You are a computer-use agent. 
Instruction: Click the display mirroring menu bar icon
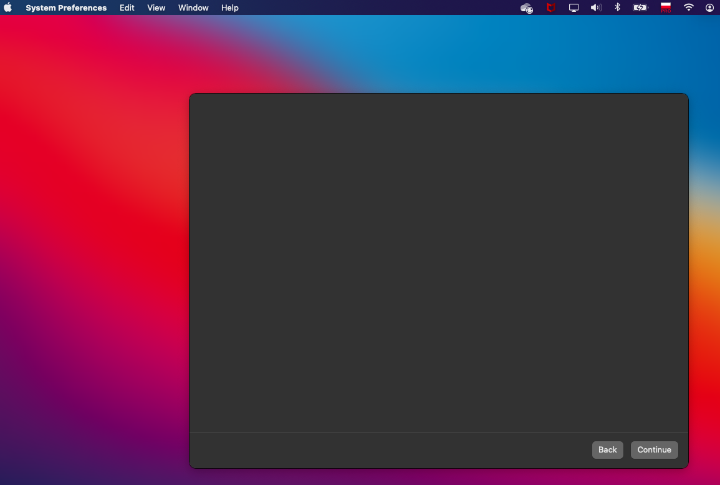click(x=573, y=7)
